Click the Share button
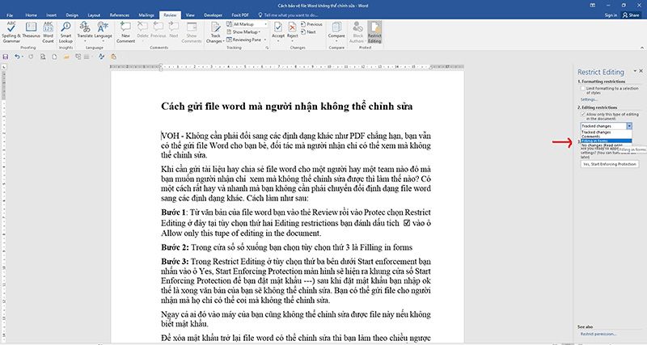 [631, 15]
